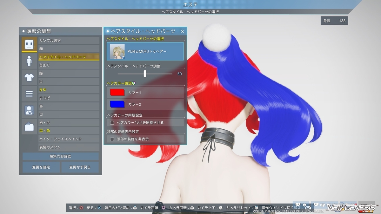Viewport: 381px width, 214px height.
Task: Open the T-shirt costume icon tab
Action: (x=29, y=77)
